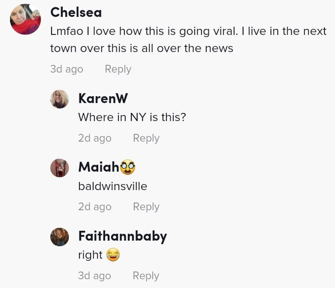Open KarenW's profile picture
335x288 pixels.
pos(59,99)
